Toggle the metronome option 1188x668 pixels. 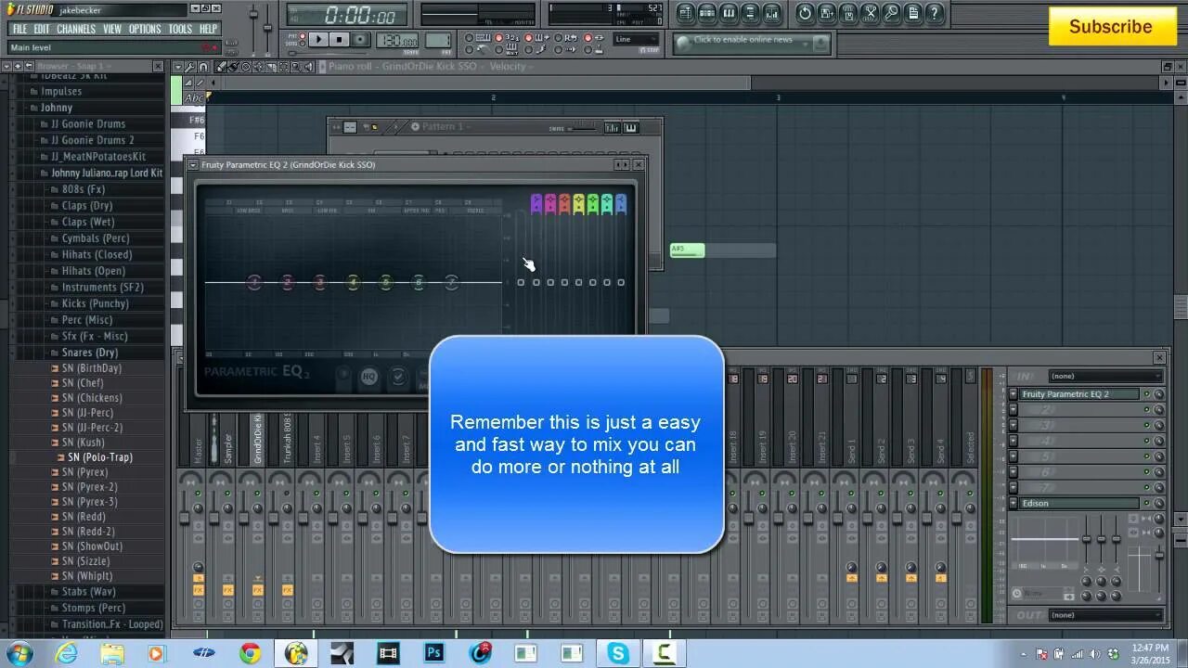tap(469, 50)
